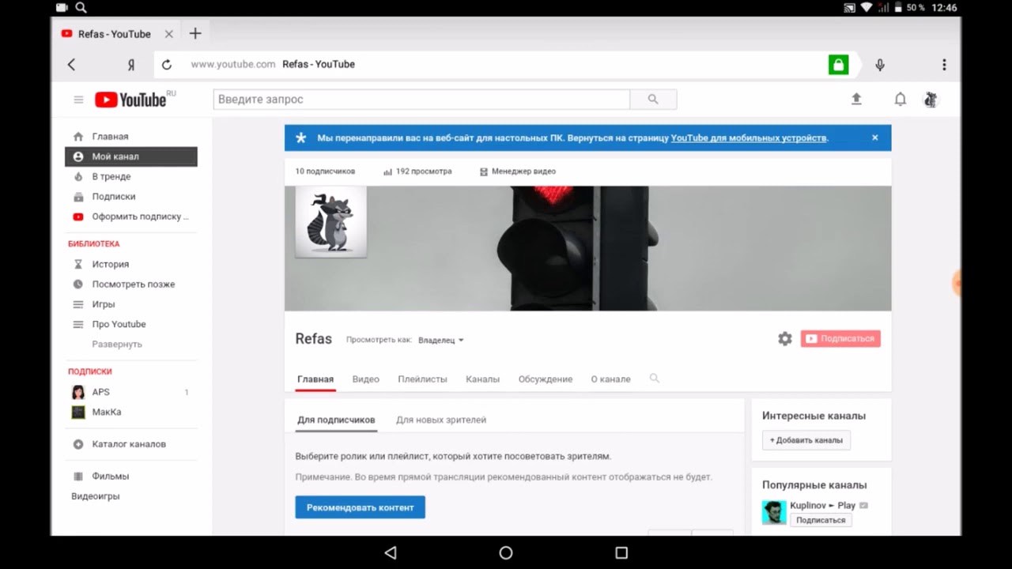Open Каталог каналов
The image size is (1012, 569).
[131, 444]
